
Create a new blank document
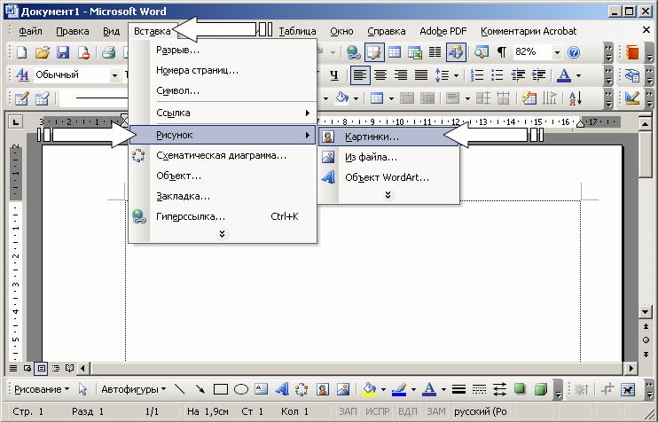[x=21, y=52]
